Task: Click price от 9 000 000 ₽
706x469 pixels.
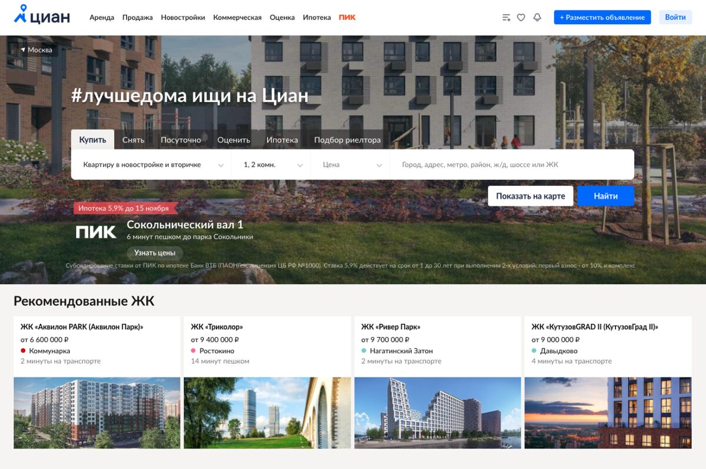Action: [556, 340]
